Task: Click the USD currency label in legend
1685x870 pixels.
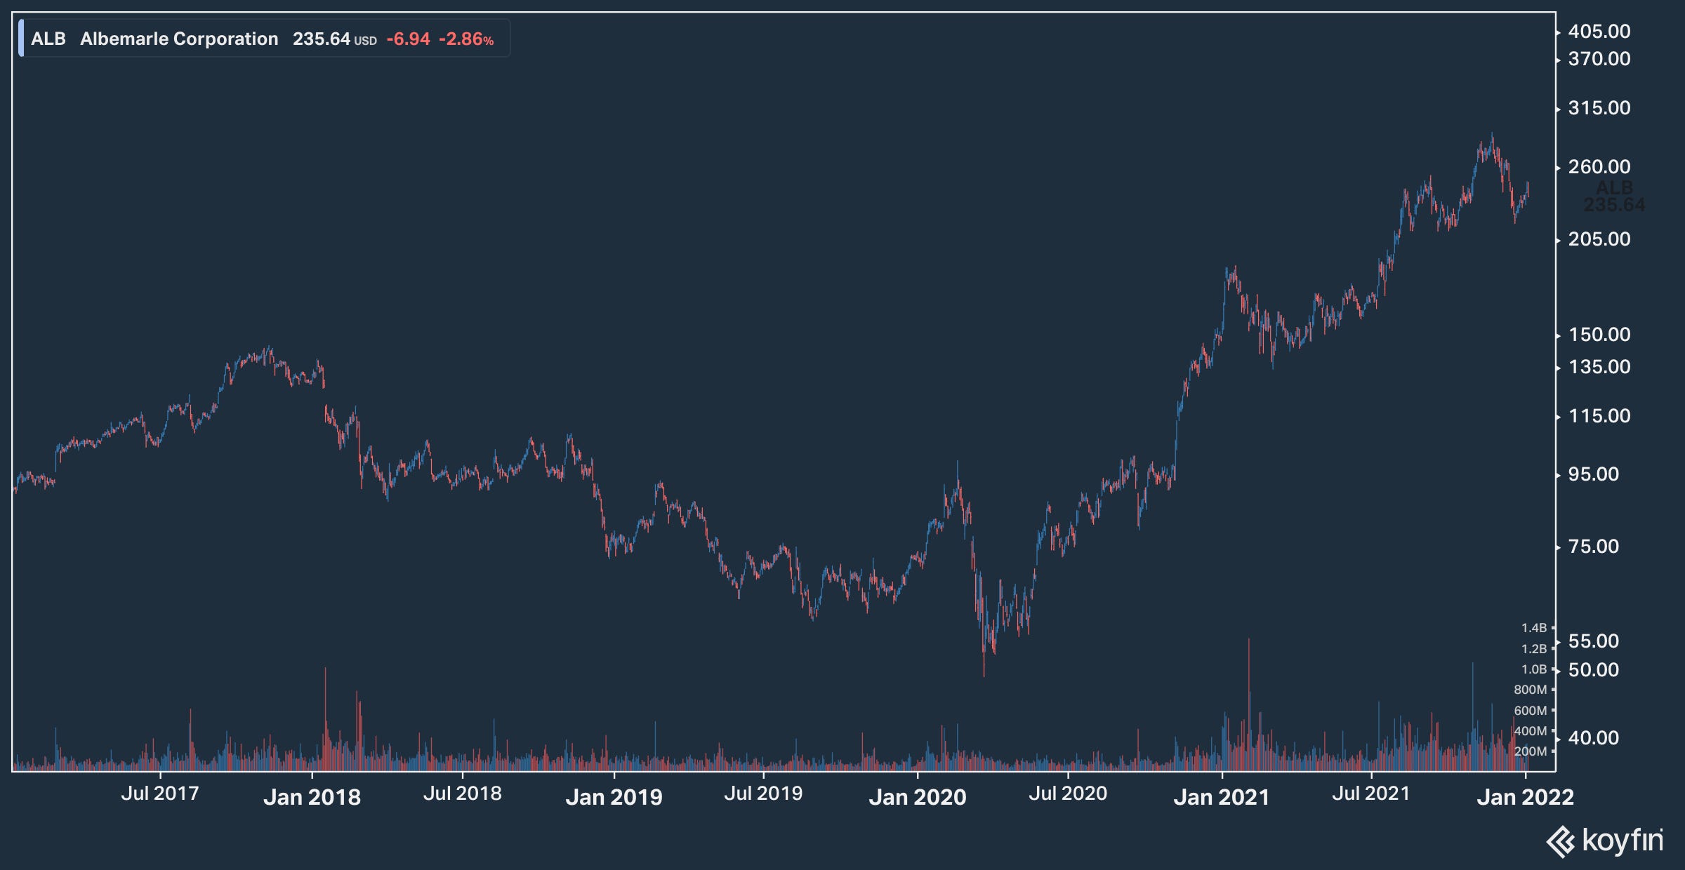Action: pos(365,41)
